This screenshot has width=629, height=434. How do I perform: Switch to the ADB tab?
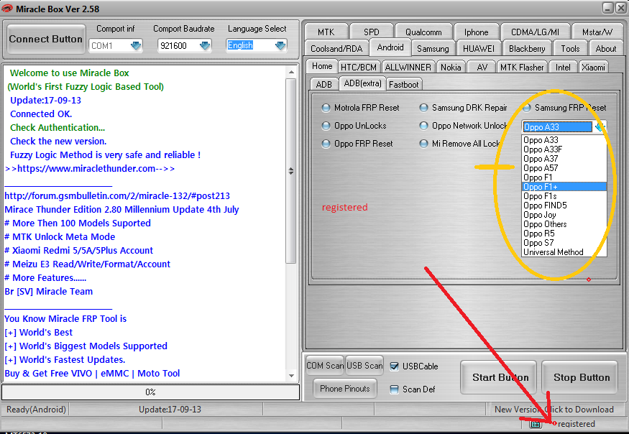point(323,85)
